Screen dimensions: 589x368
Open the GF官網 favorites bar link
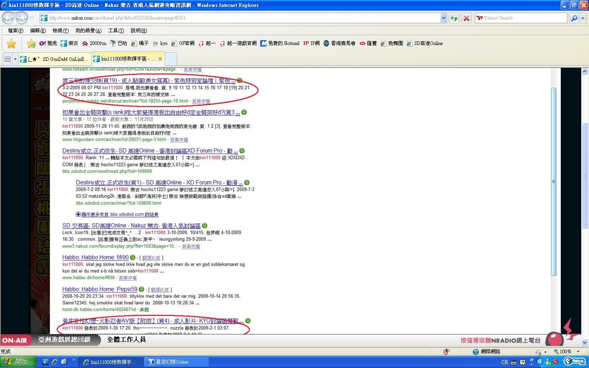pyautogui.click(x=183, y=43)
